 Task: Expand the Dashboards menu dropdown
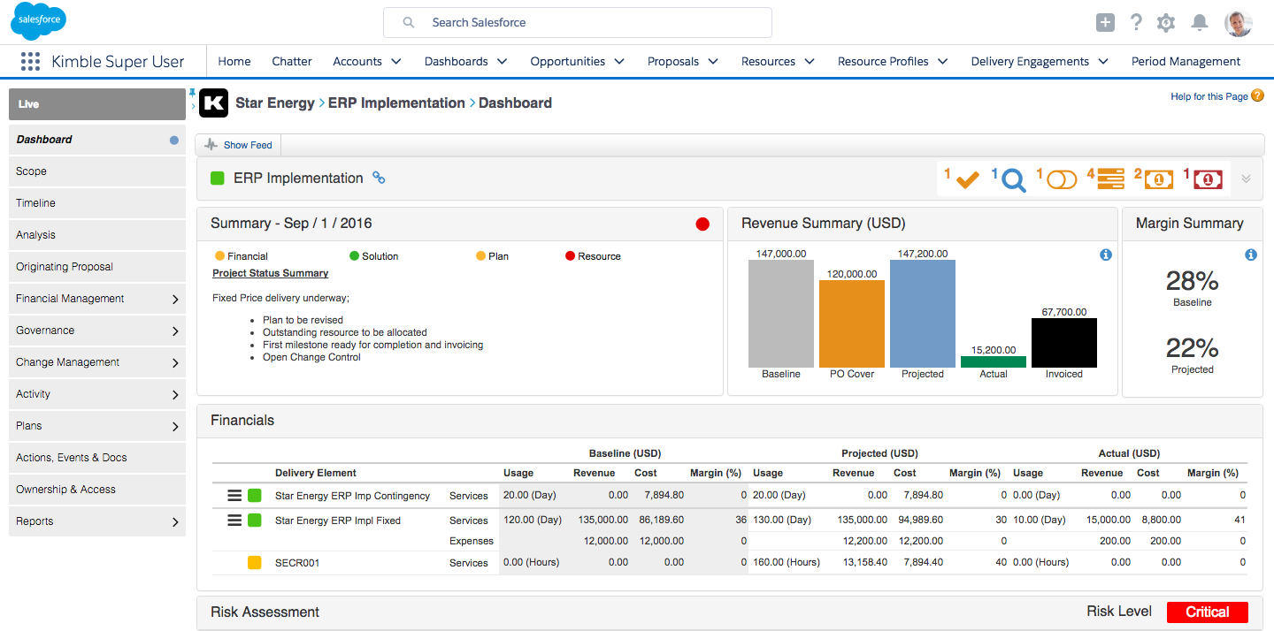(502, 62)
